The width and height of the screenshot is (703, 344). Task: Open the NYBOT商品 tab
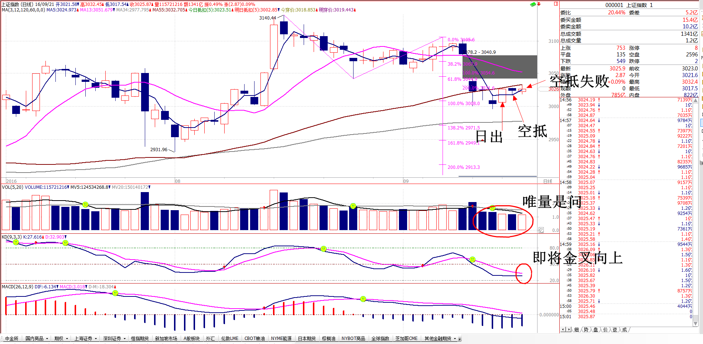(x=353, y=338)
